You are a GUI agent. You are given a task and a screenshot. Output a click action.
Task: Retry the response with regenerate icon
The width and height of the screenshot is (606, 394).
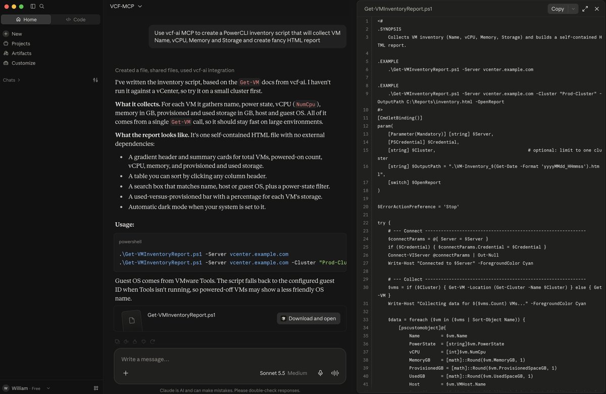(x=152, y=341)
